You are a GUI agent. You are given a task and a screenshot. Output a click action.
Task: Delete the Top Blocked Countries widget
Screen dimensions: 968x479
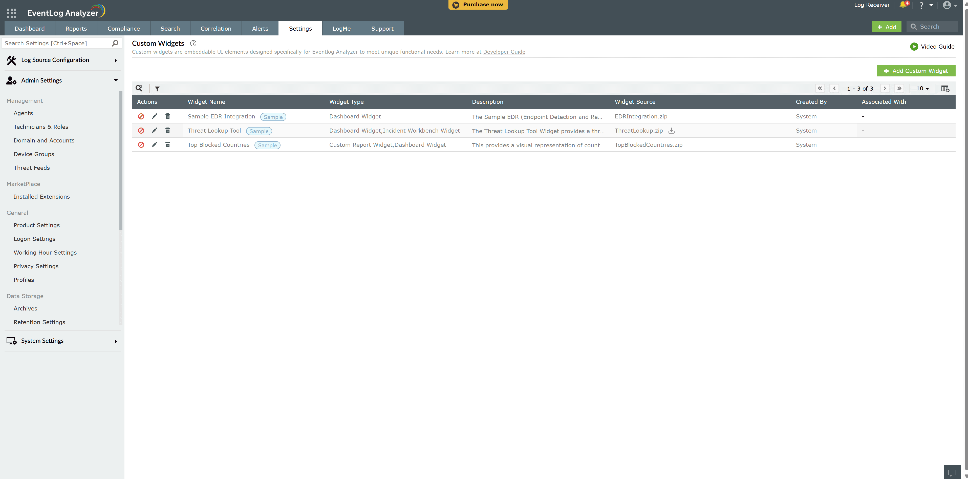168,144
